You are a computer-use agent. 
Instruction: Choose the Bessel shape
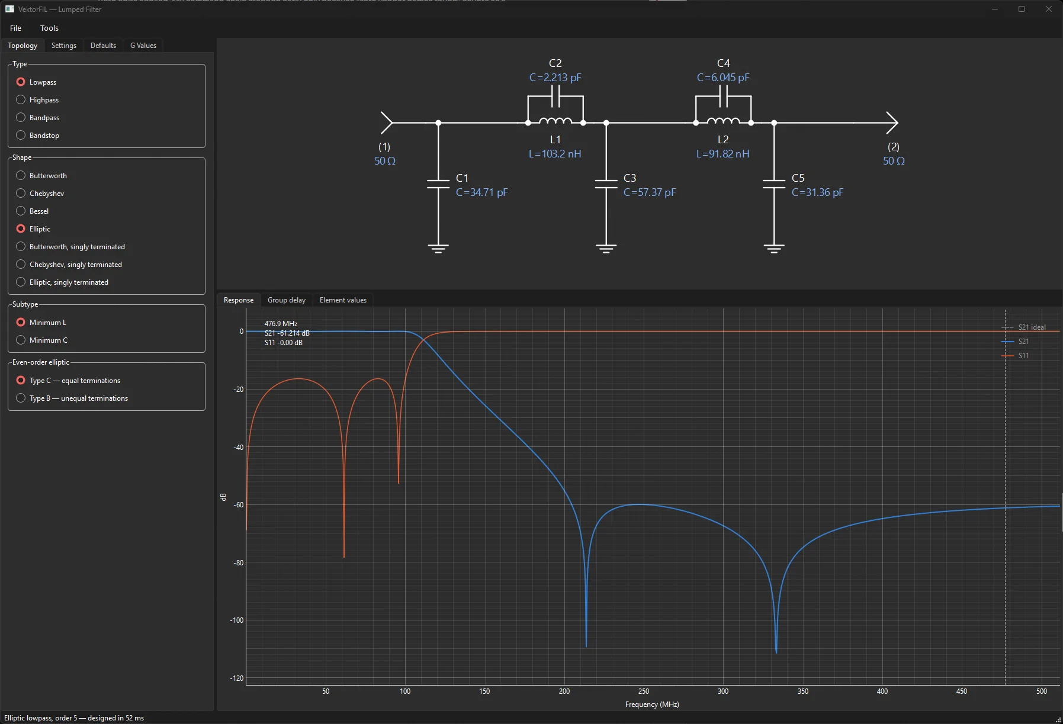point(33,211)
